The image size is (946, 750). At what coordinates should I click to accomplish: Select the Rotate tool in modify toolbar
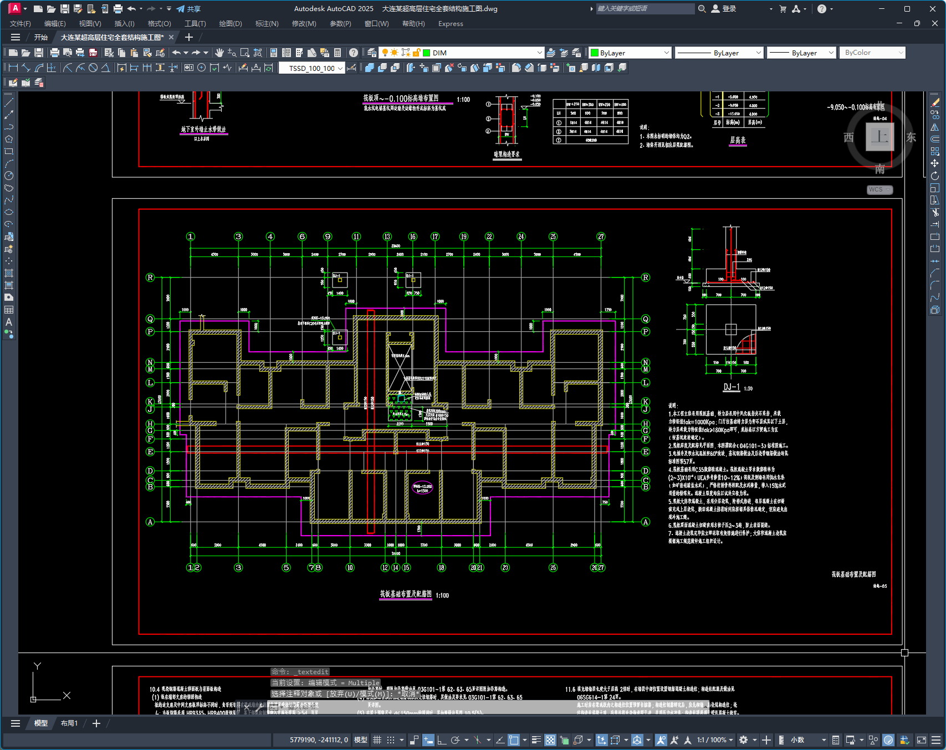coord(935,176)
